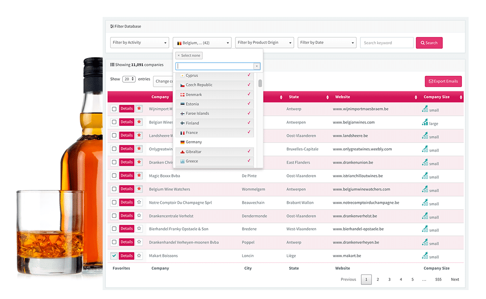
Task: Expand the Filter by Product Origin dropdown
Action: click(x=264, y=43)
